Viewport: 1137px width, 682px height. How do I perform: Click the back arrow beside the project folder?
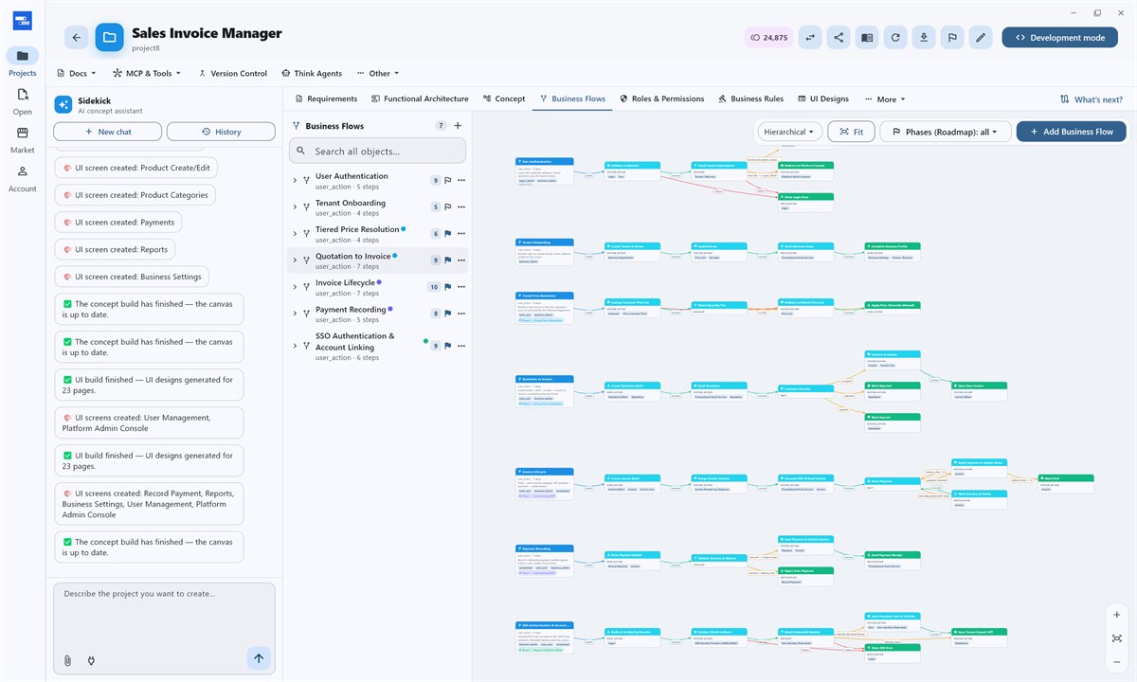click(x=77, y=38)
